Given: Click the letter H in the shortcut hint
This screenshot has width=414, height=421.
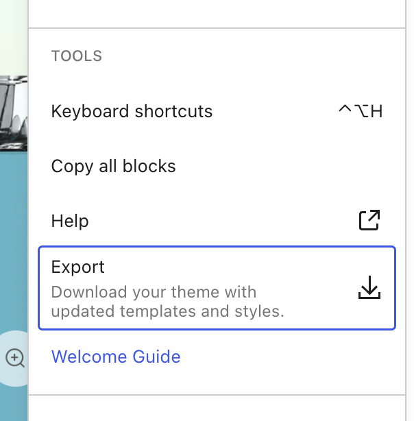Looking at the screenshot, I should (376, 111).
